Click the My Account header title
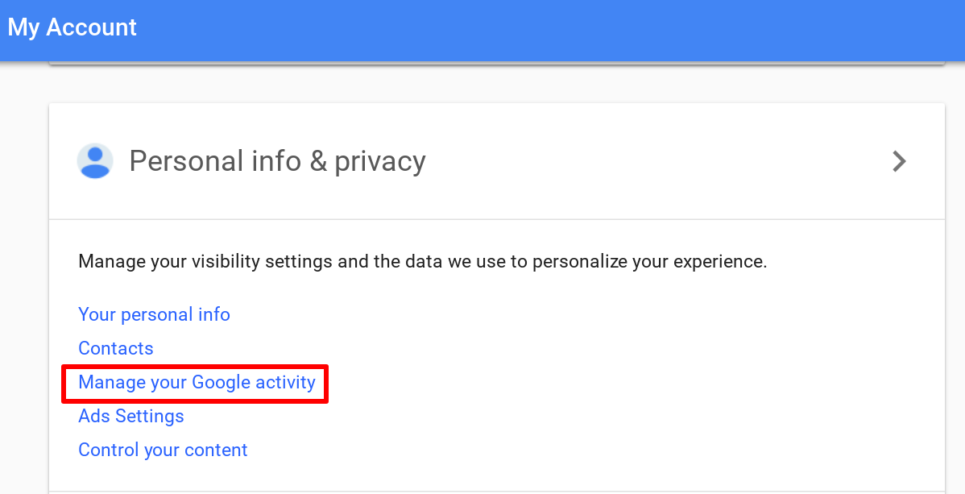This screenshot has height=494, width=965. coord(72,27)
